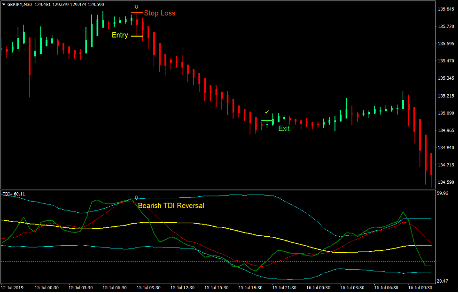Select the yellow Entry level line
Image resolution: width=459 pixels, height=293 pixels.
click(137, 36)
